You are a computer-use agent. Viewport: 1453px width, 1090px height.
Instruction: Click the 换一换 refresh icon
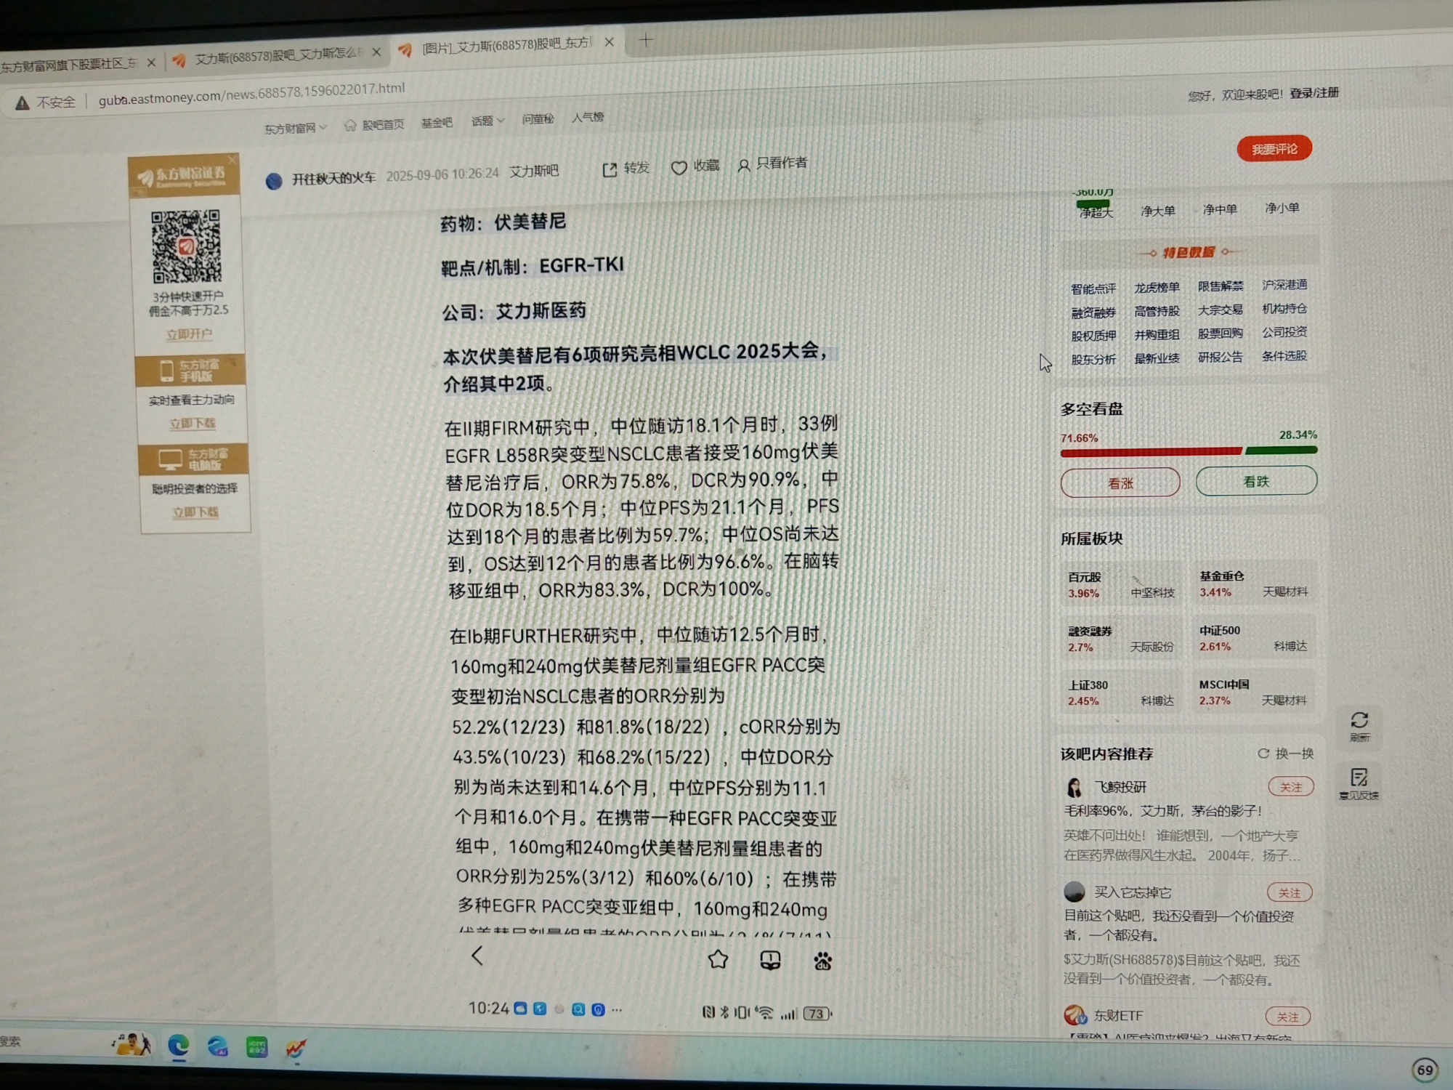(x=1263, y=754)
